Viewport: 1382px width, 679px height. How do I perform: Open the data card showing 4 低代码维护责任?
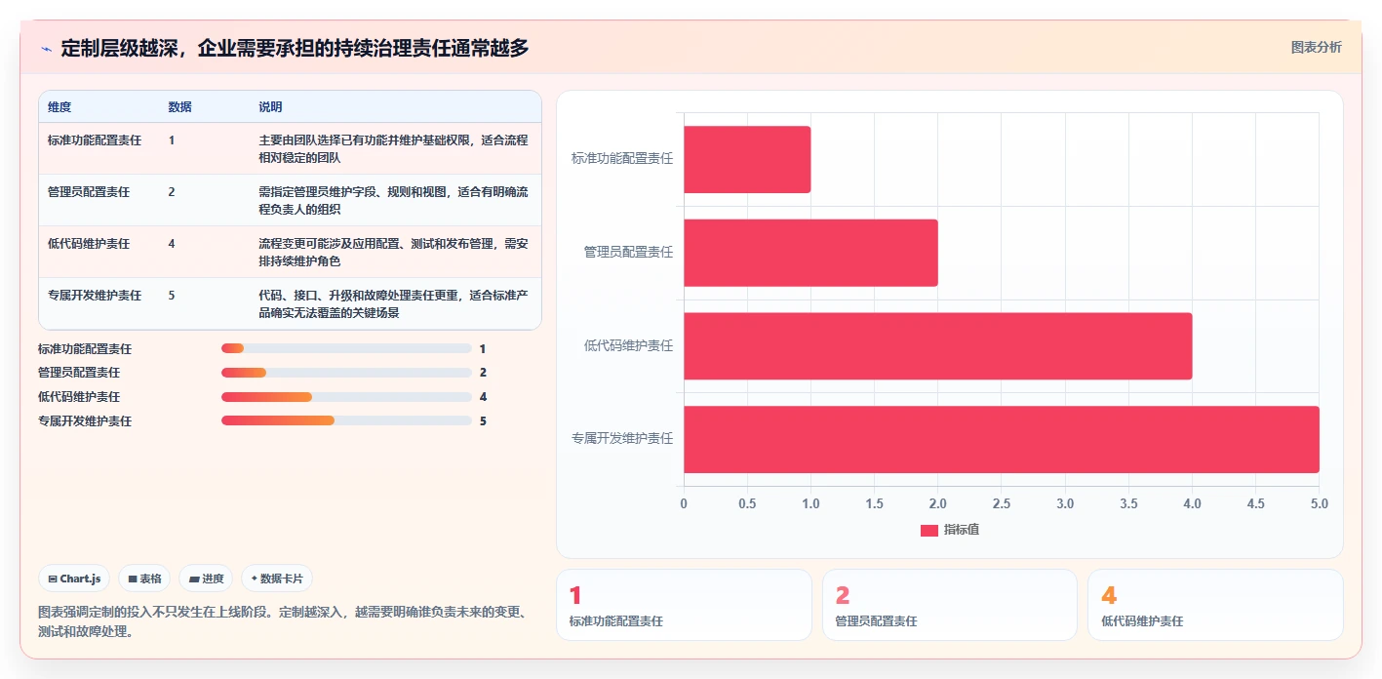(x=1215, y=605)
